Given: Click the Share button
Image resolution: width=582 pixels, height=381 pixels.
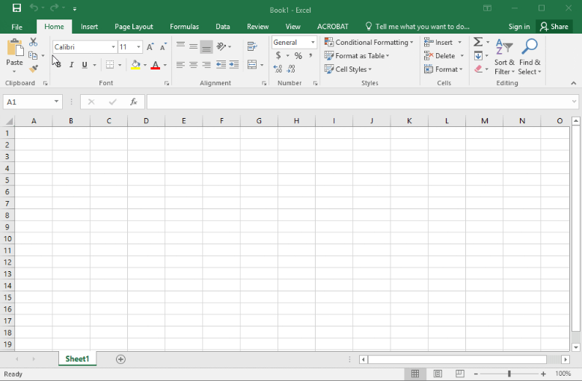Looking at the screenshot, I should [x=554, y=27].
